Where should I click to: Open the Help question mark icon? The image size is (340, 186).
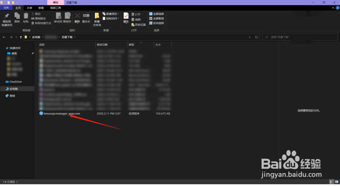click(x=338, y=8)
